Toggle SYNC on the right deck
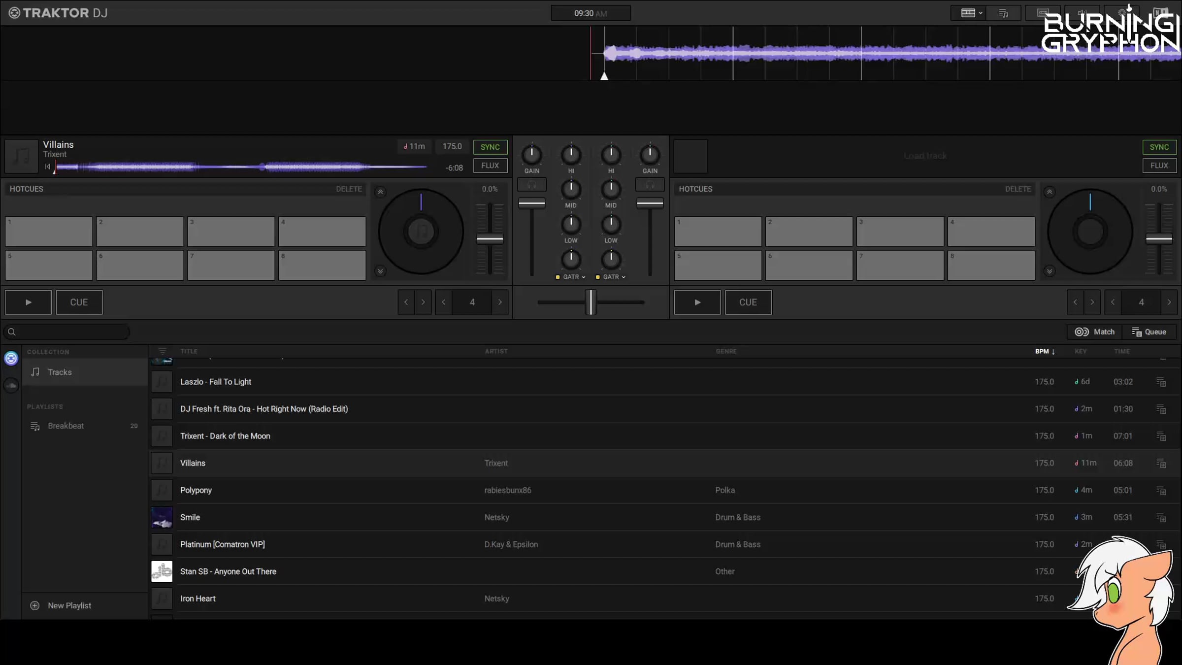Screen dimensions: 1182x665 (x=1159, y=147)
